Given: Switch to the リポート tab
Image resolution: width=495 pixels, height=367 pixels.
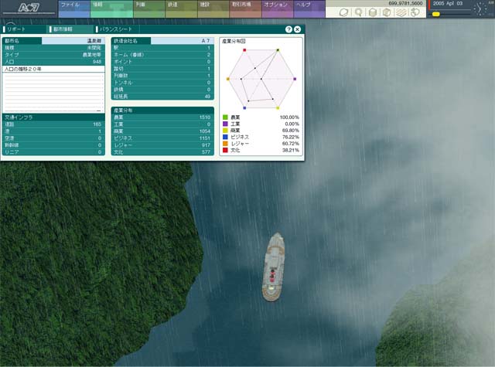Looking at the screenshot, I should coord(24,29).
